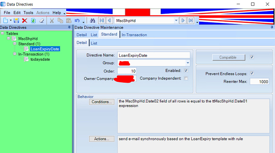Open the menu bar overflow arrow

64,14
